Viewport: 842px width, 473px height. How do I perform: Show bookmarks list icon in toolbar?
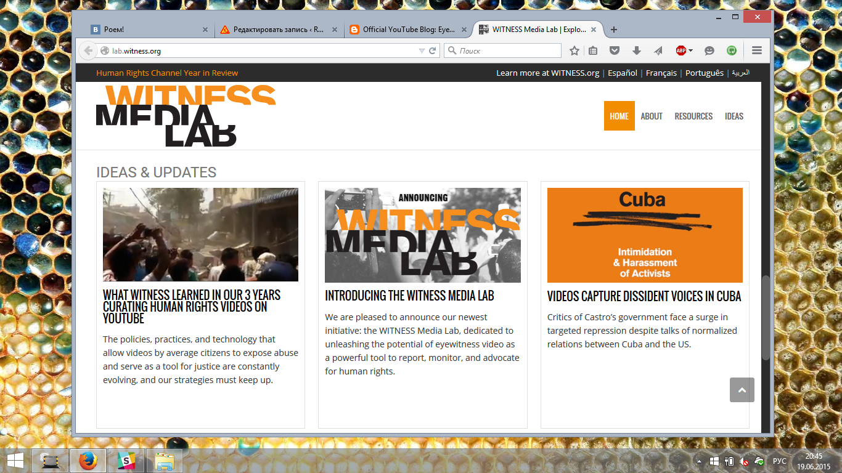pyautogui.click(x=593, y=51)
